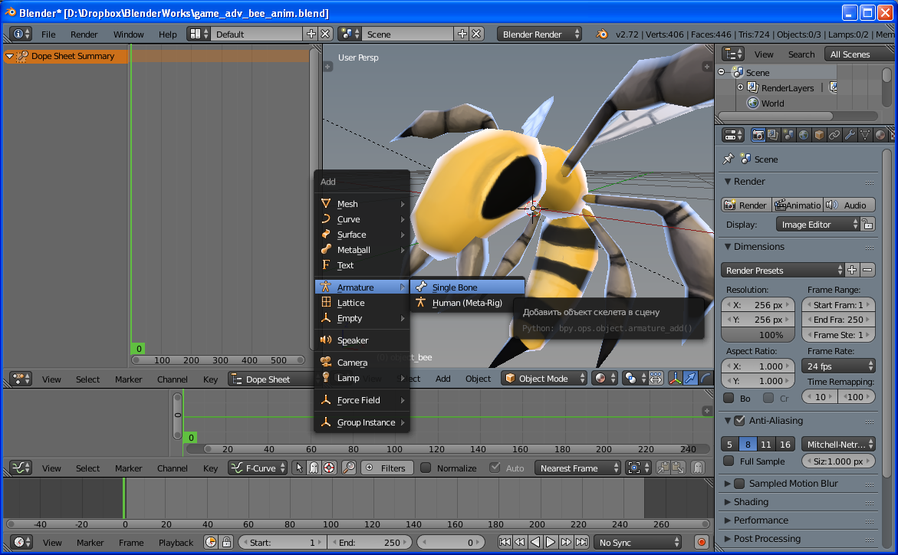898x555 pixels.
Task: Open the World properties globe tab
Action: click(x=804, y=135)
